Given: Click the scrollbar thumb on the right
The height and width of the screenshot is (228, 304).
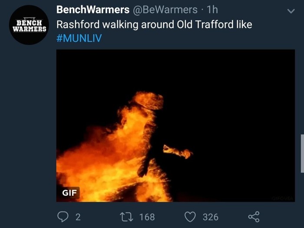Looking at the screenshot, I should [302, 153].
